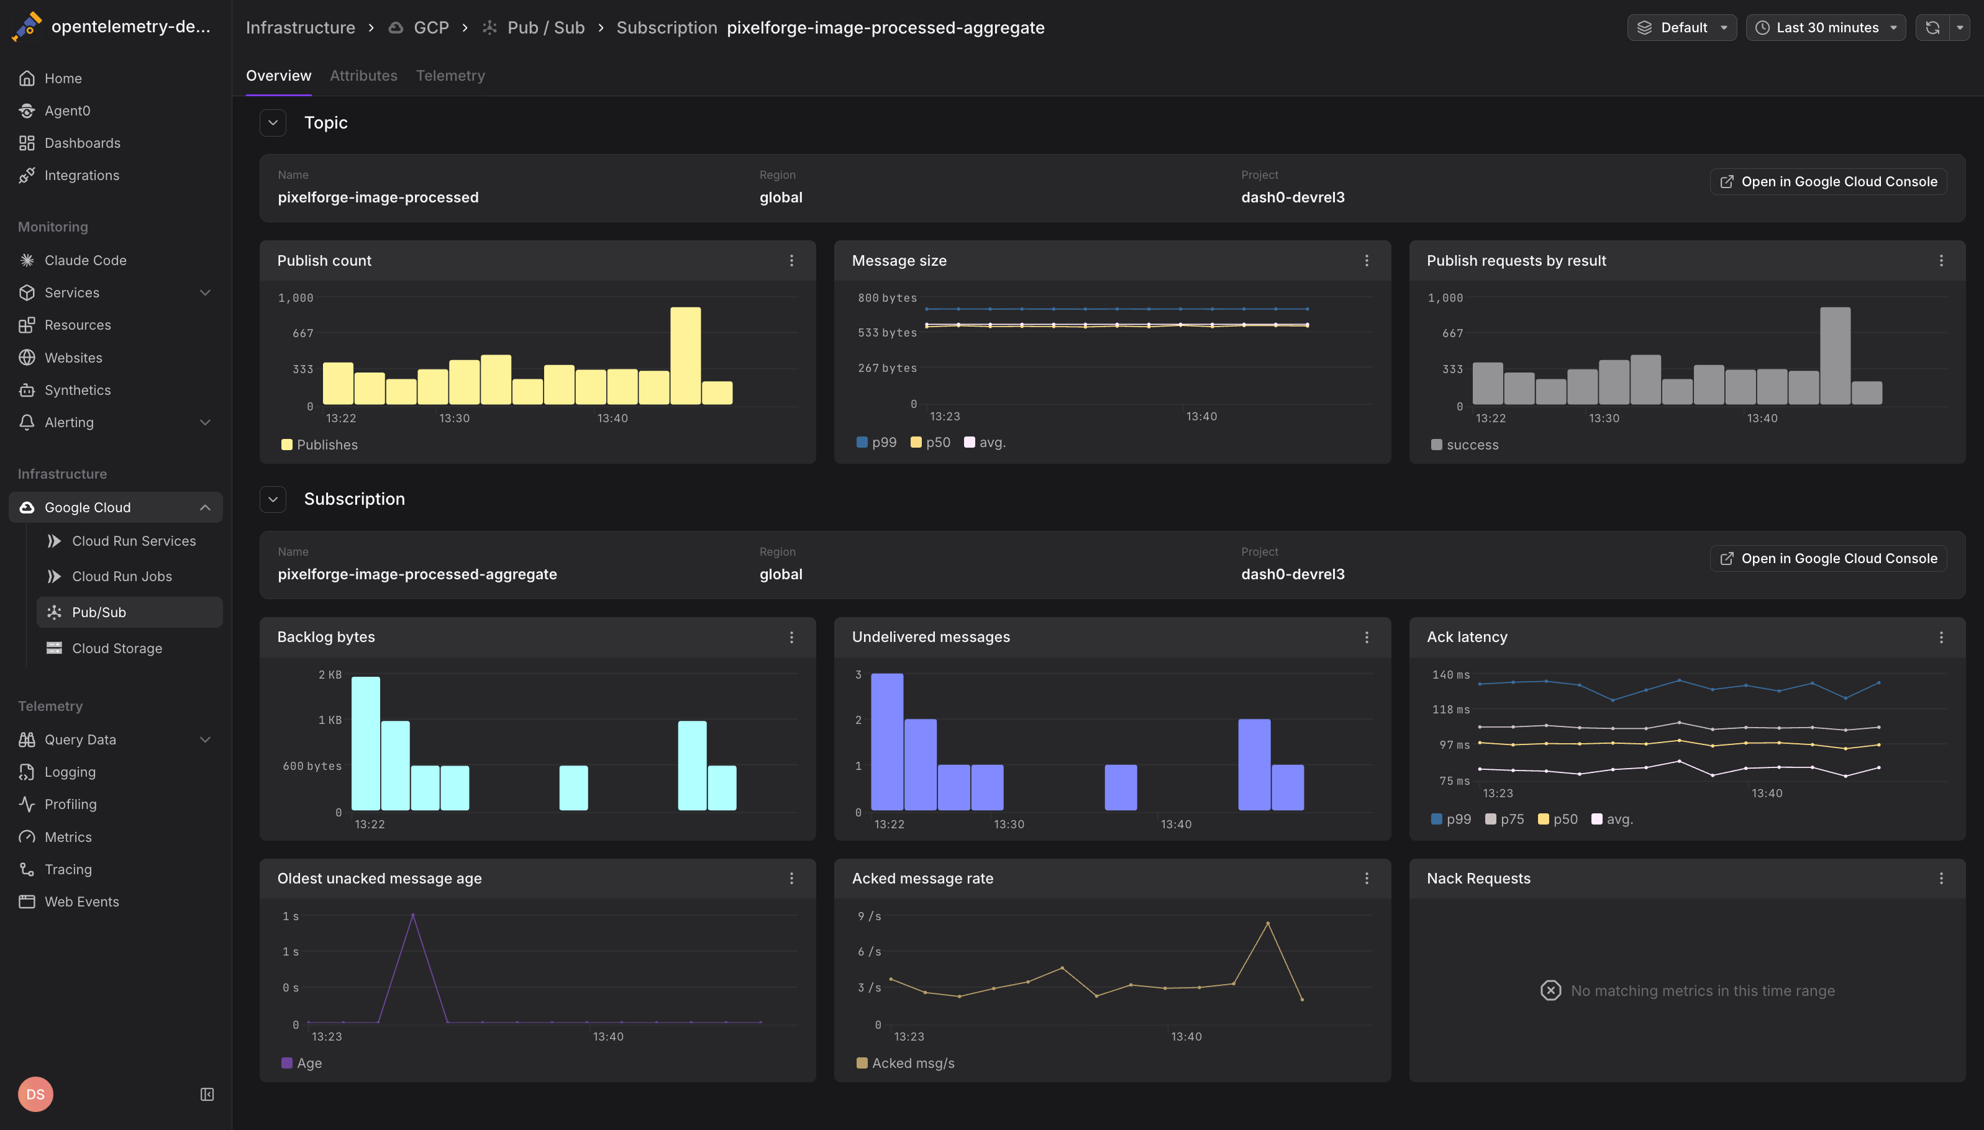Collapse the sidebar panel
The height and width of the screenshot is (1130, 1984).
click(207, 1094)
